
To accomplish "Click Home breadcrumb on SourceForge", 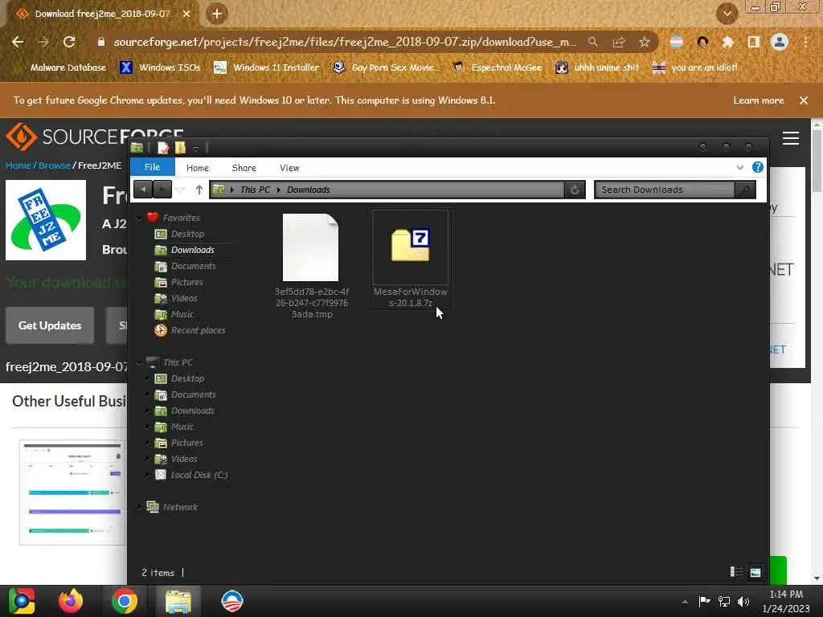I will 18,165.
